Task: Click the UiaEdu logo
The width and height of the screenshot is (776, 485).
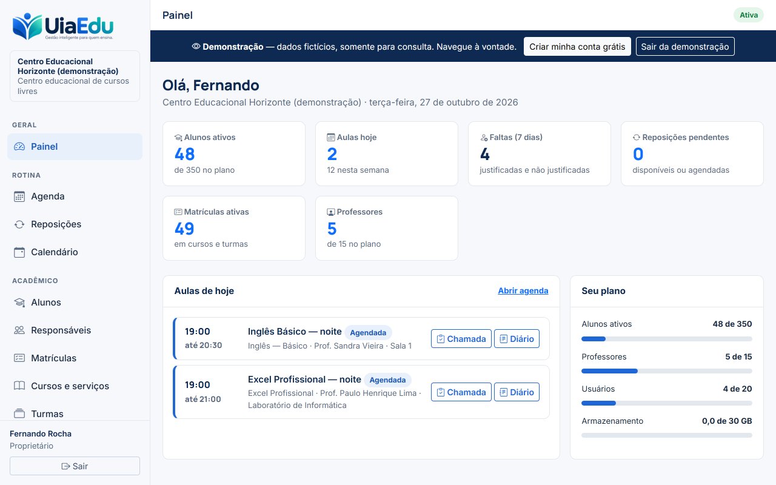Action: pos(63,27)
